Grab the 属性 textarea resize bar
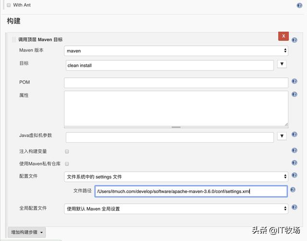The image size is (307, 241). point(176,127)
